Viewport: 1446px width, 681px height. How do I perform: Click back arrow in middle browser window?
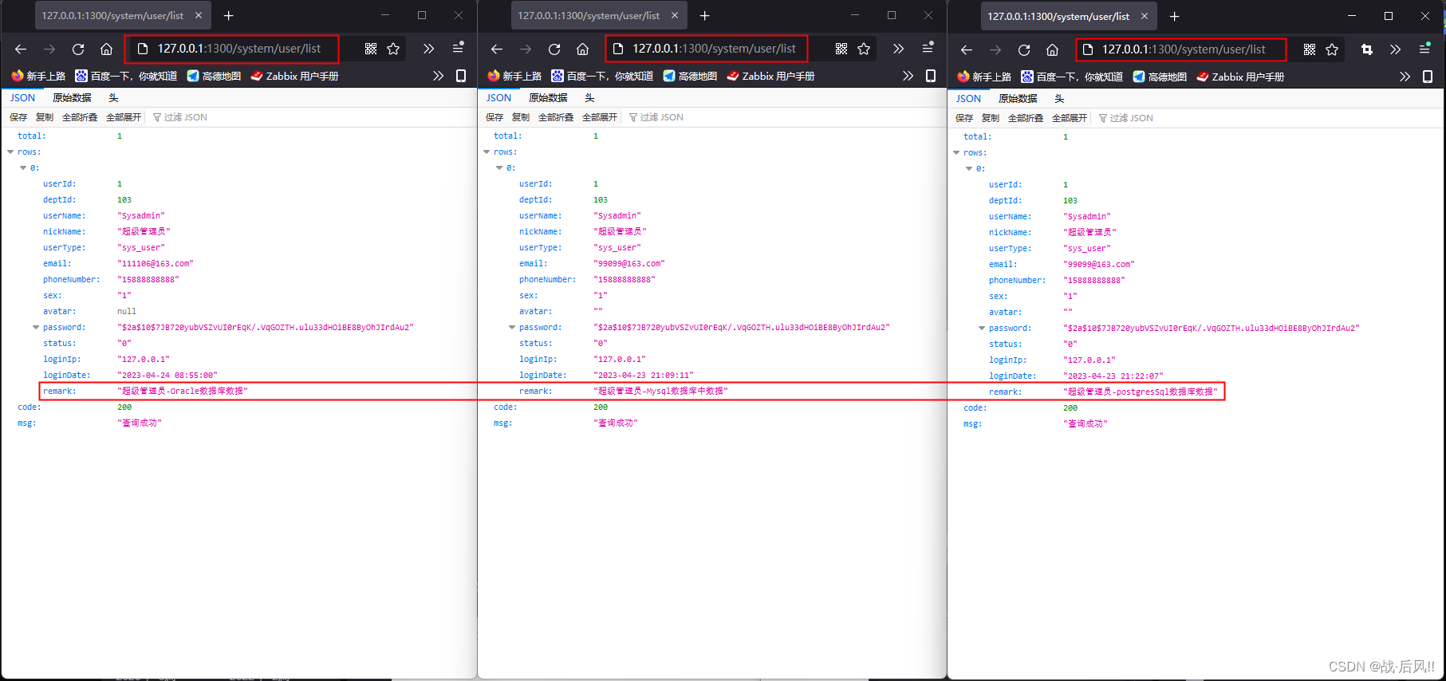coord(497,49)
